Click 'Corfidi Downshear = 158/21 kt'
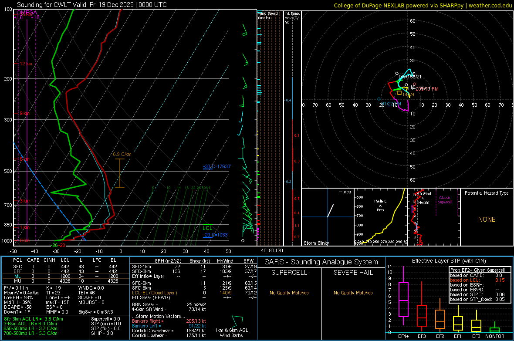Viewport: 514px width, 341px height. [169, 331]
